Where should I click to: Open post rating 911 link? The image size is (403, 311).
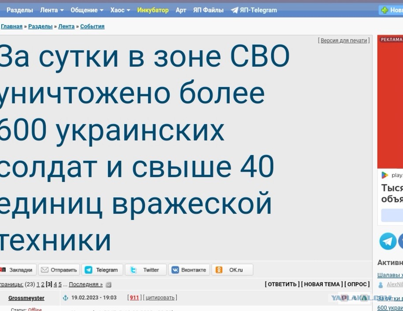(x=134, y=298)
